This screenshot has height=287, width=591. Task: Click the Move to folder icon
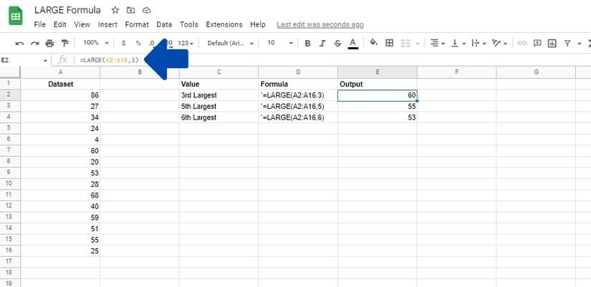131,10
